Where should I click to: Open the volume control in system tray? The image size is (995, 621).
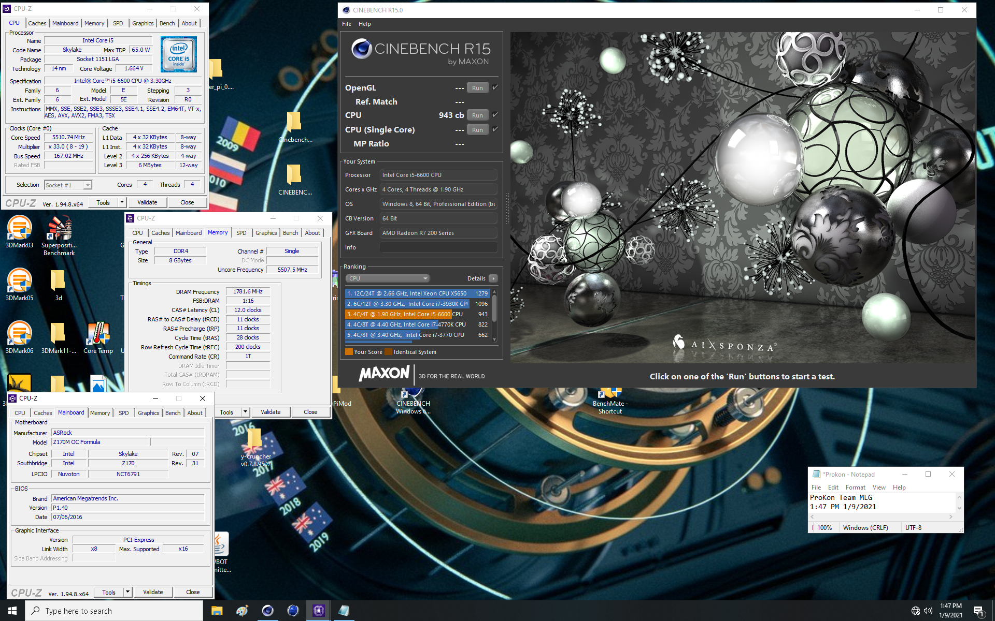tap(928, 611)
